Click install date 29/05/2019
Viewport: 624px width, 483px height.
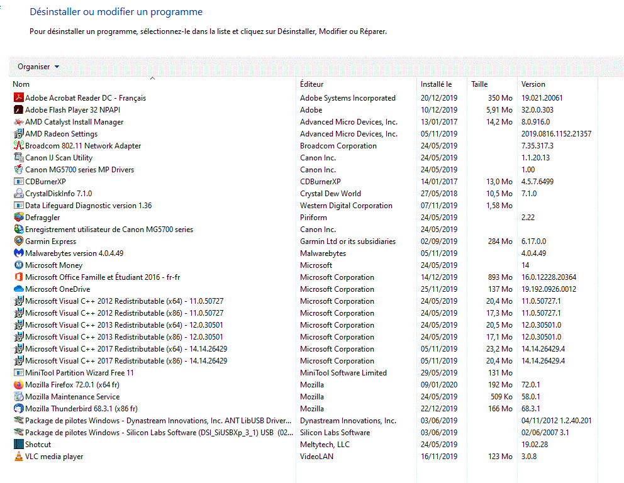(x=439, y=372)
